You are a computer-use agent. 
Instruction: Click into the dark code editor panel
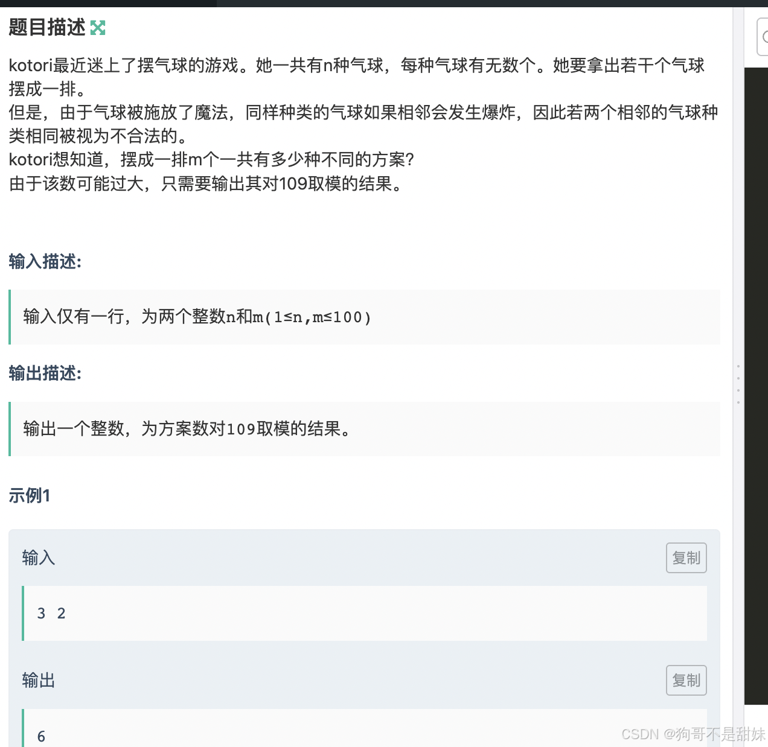point(756,386)
